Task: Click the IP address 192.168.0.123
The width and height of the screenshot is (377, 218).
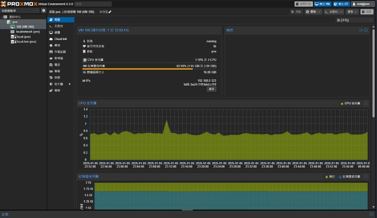Action: pyautogui.click(x=207, y=81)
